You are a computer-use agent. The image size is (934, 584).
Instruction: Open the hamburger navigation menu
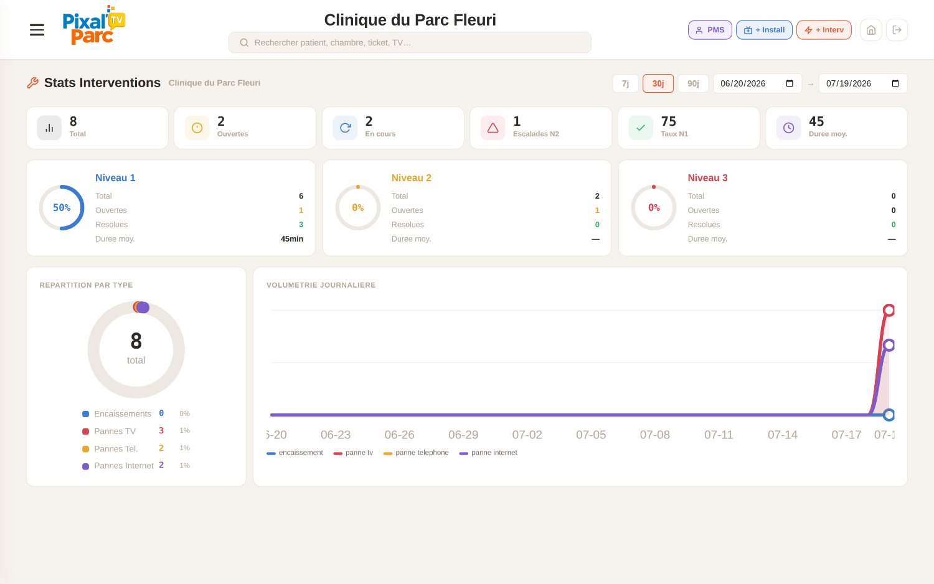[37, 30]
